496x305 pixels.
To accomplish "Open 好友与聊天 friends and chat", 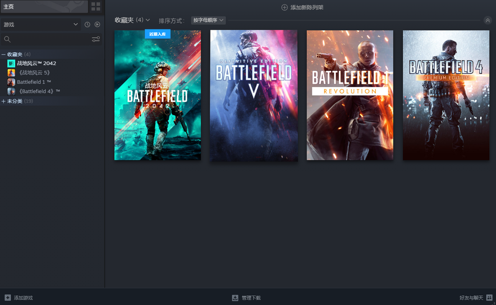I will (x=476, y=298).
